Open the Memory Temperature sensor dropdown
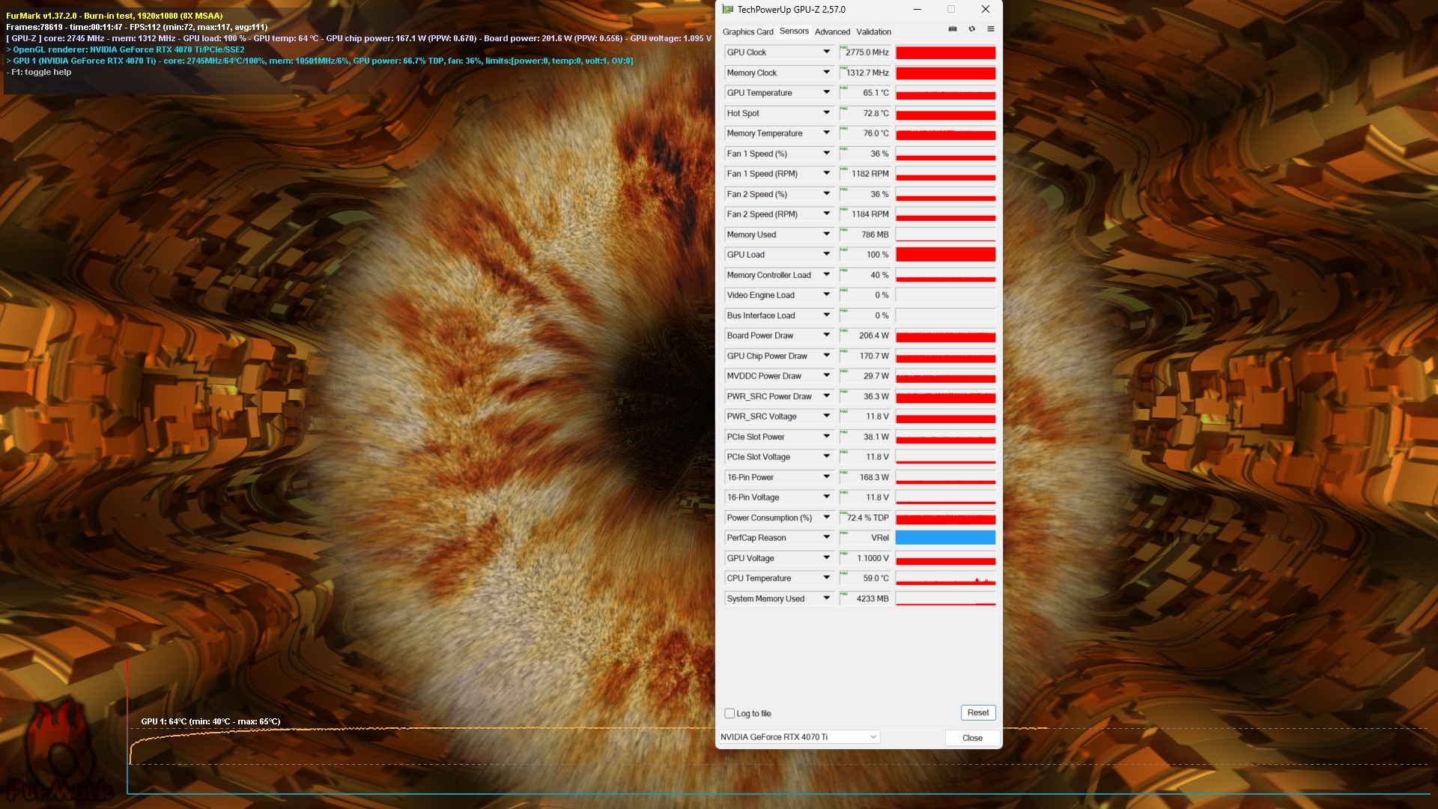 826,133
